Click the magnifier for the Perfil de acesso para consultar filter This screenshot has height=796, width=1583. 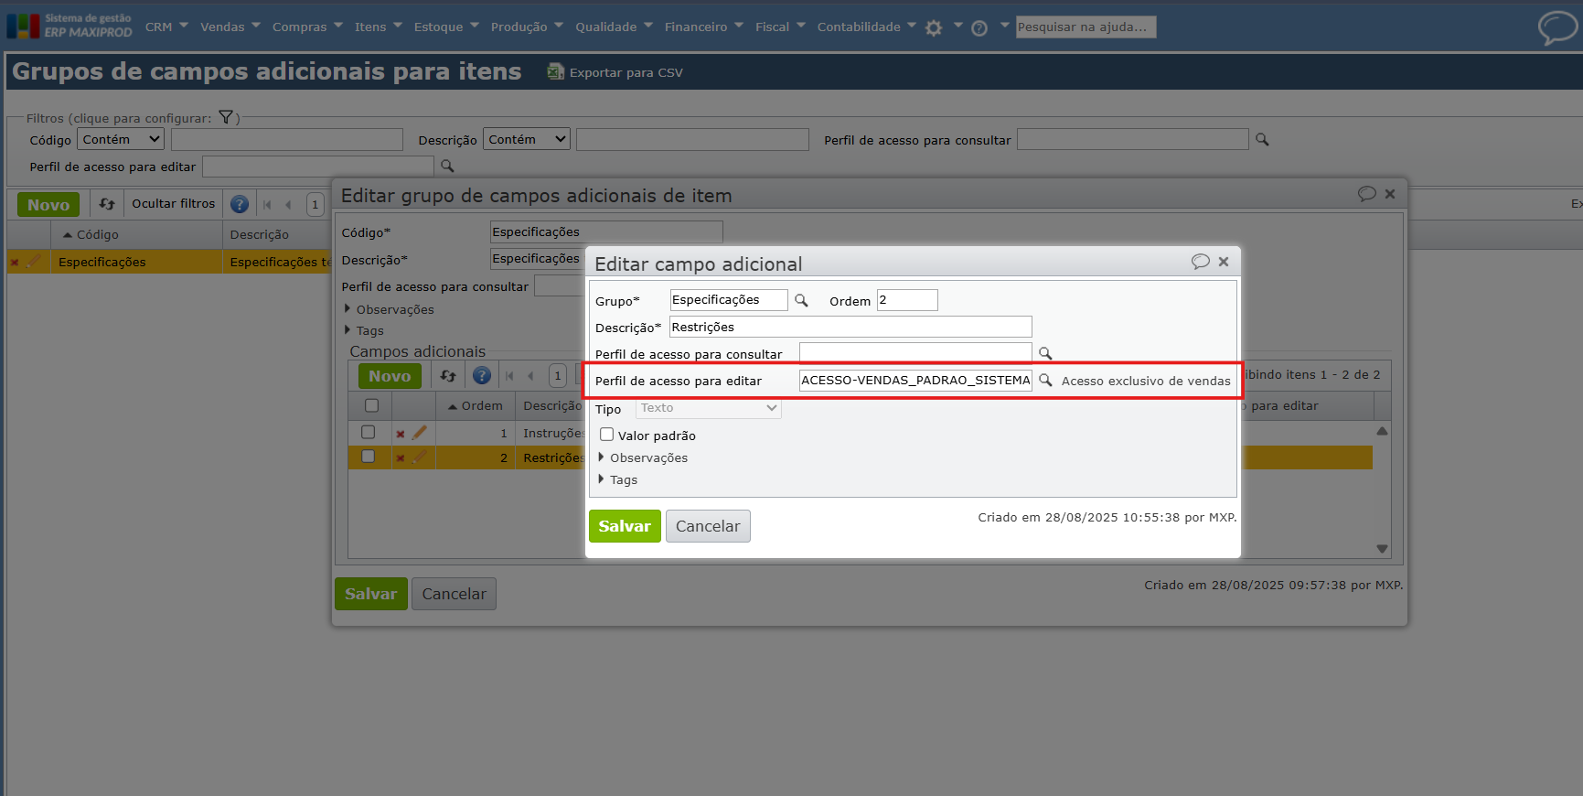(x=1262, y=140)
